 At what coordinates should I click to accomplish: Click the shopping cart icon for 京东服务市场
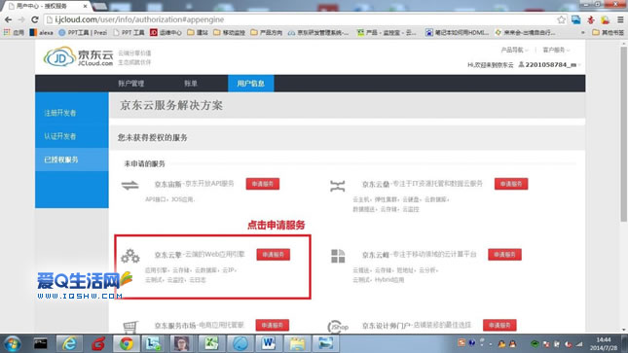(x=130, y=327)
